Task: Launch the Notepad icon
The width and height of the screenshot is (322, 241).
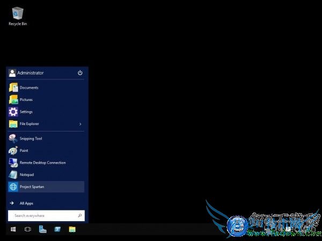Action: point(13,174)
